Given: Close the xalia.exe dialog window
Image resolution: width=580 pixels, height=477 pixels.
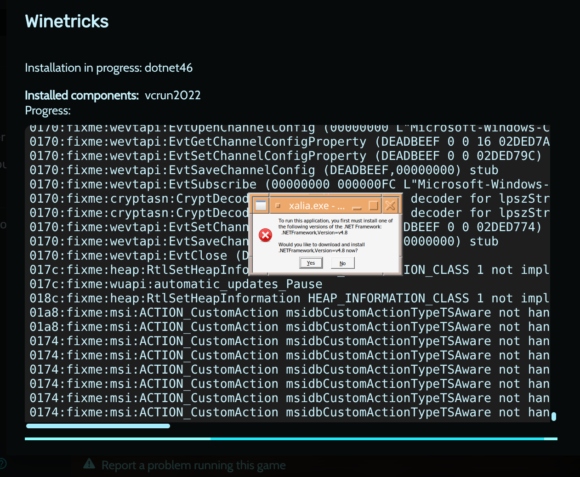Looking at the screenshot, I should point(390,205).
